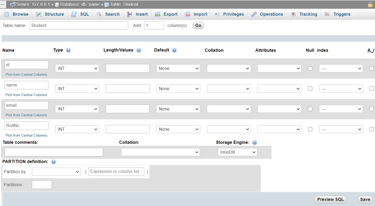Click Pick from Central Columns under email
The image size is (375, 206).
point(26,115)
